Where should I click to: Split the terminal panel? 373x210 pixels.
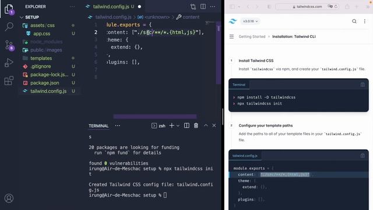coord(186,125)
